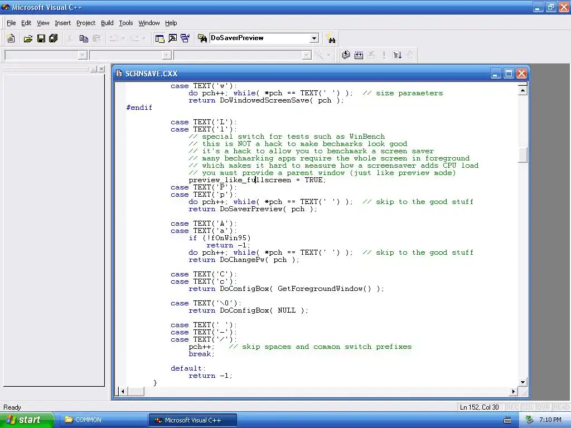Click horizontal scrollbar right arrow in editor
This screenshot has height=428, width=571.
tap(514, 392)
